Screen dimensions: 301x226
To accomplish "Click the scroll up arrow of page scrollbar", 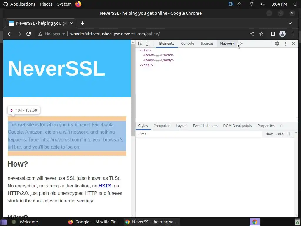I will tap(133, 42).
